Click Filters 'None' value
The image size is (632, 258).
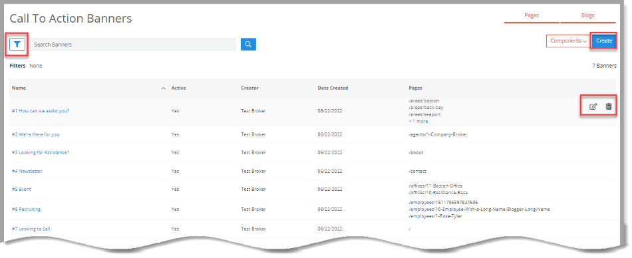[x=36, y=66]
